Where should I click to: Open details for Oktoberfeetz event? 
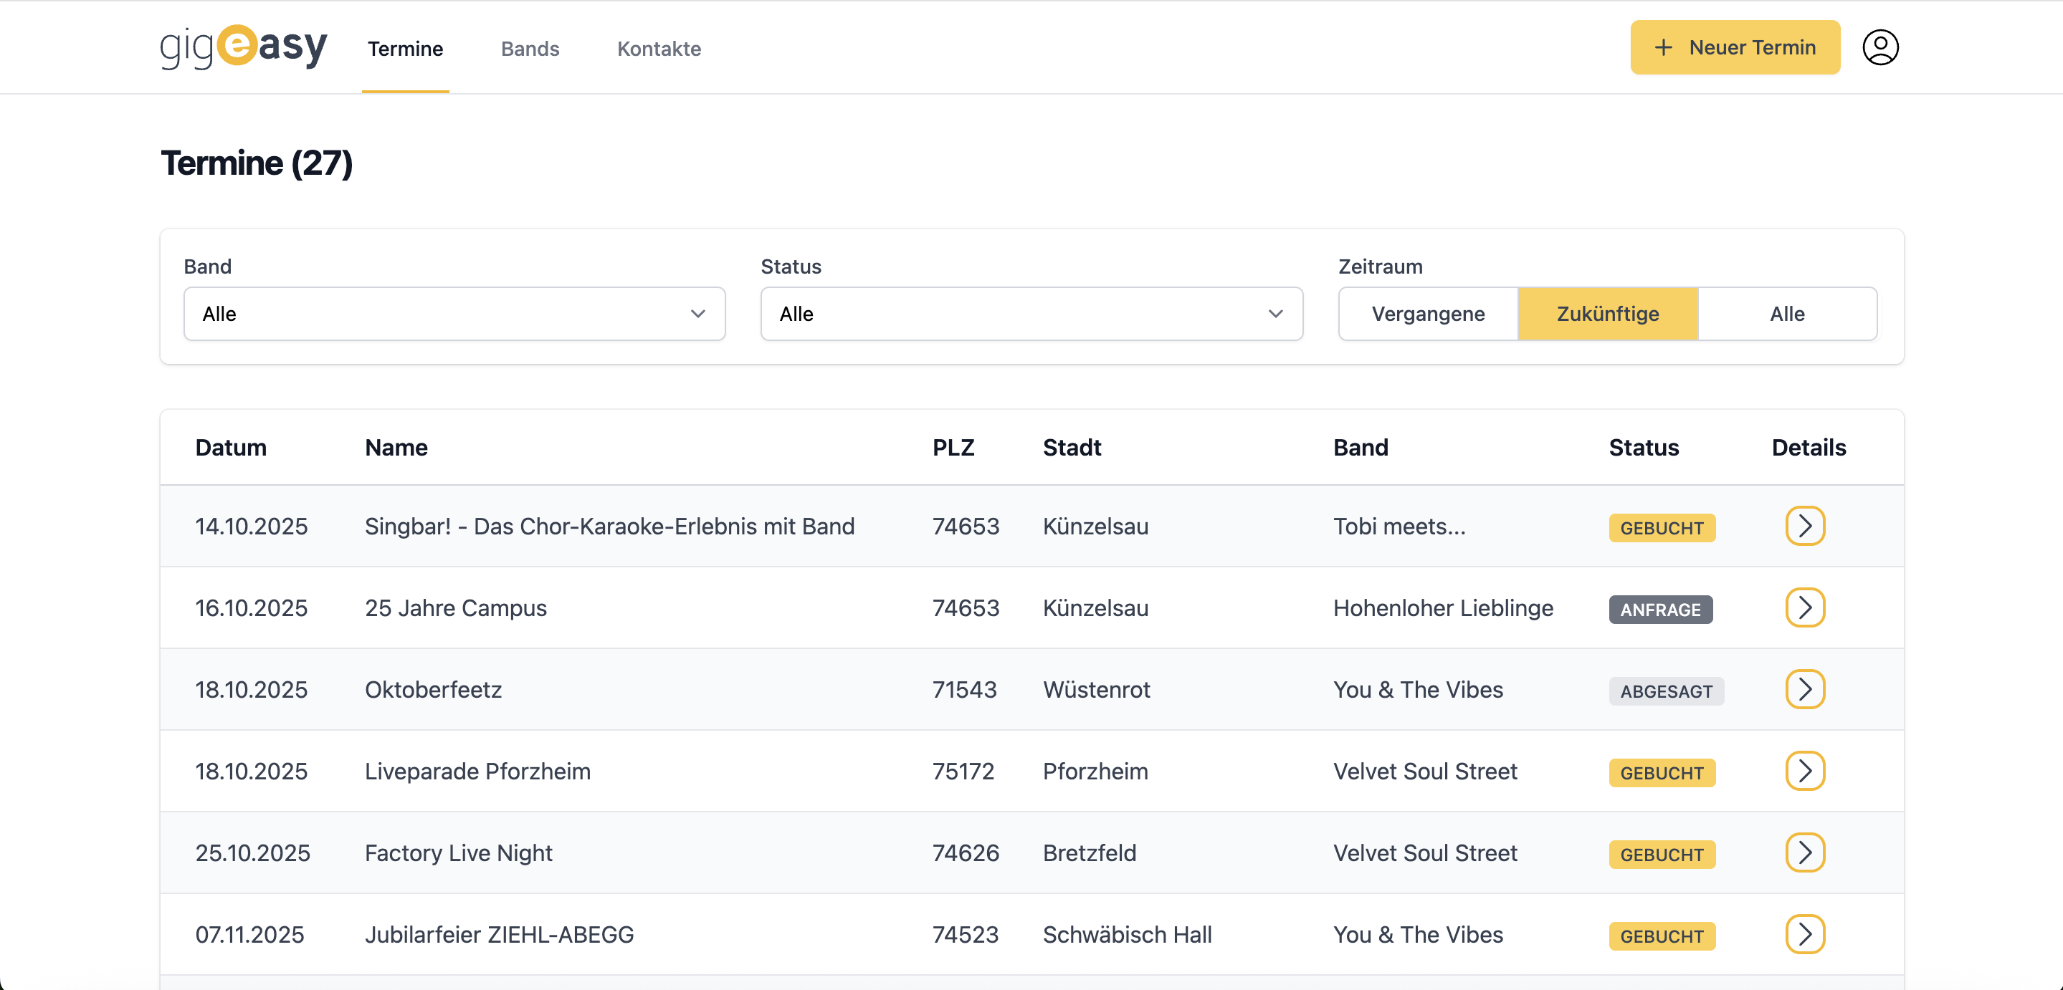coord(1805,689)
